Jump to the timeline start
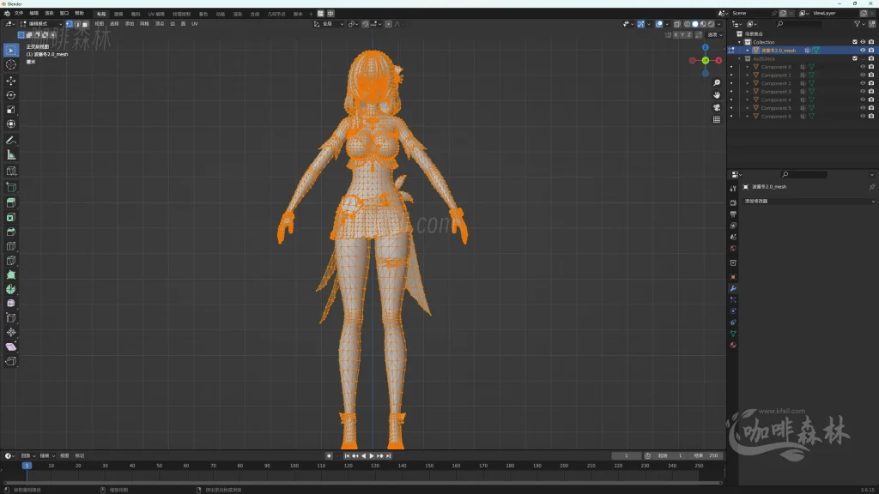Screen dimensions: 879x494 pos(347,456)
